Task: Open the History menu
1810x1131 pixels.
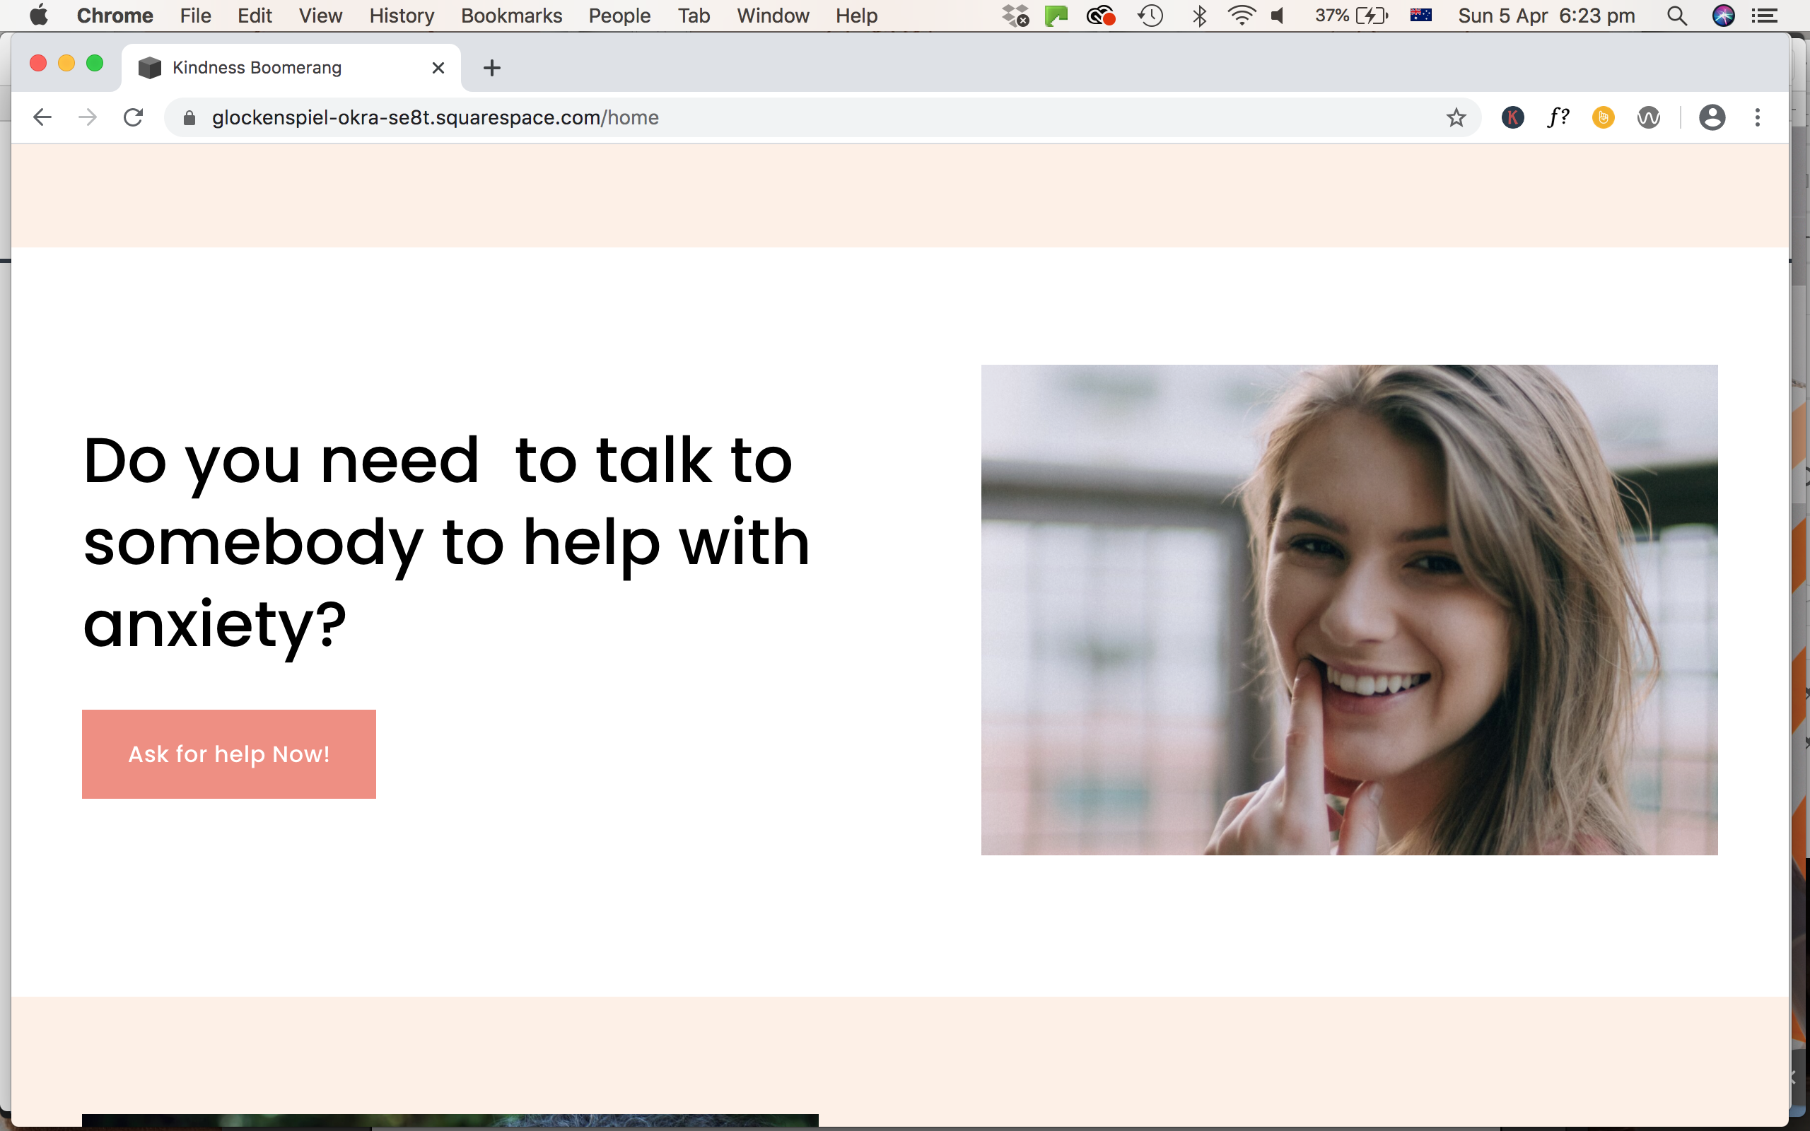Action: pos(402,15)
